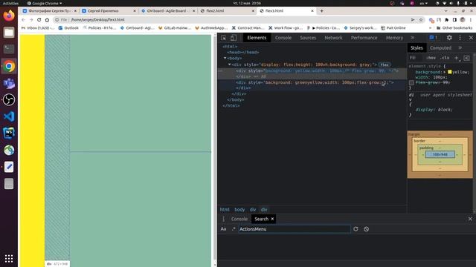Toggle the computed styles sidebar icon
This screenshot has width=476, height=267.
click(x=467, y=58)
